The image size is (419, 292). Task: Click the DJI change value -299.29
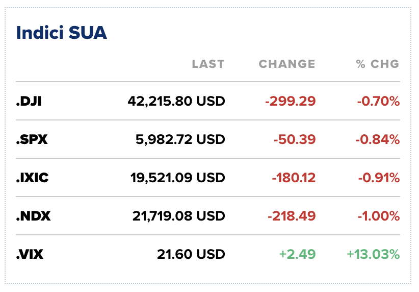tap(291, 101)
